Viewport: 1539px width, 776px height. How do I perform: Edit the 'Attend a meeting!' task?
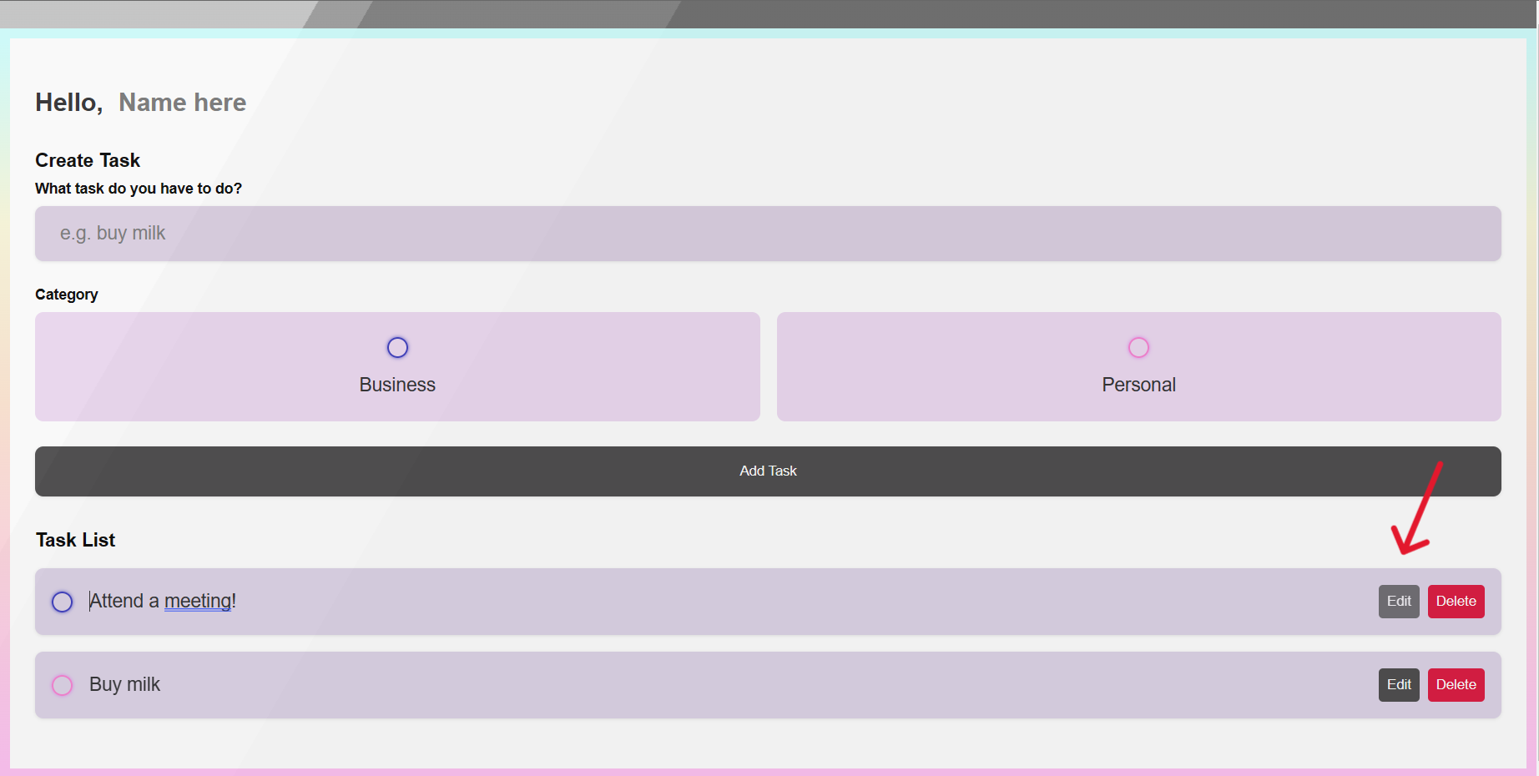coord(1398,601)
